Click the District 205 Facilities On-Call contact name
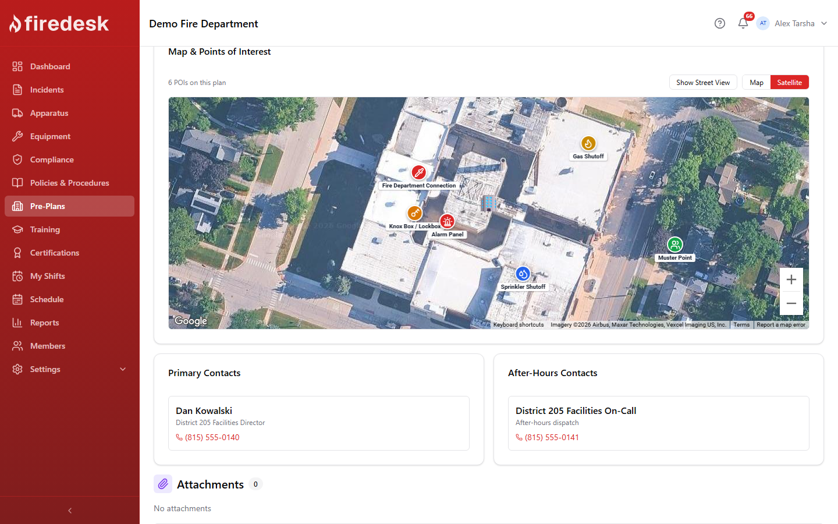 [576, 410]
